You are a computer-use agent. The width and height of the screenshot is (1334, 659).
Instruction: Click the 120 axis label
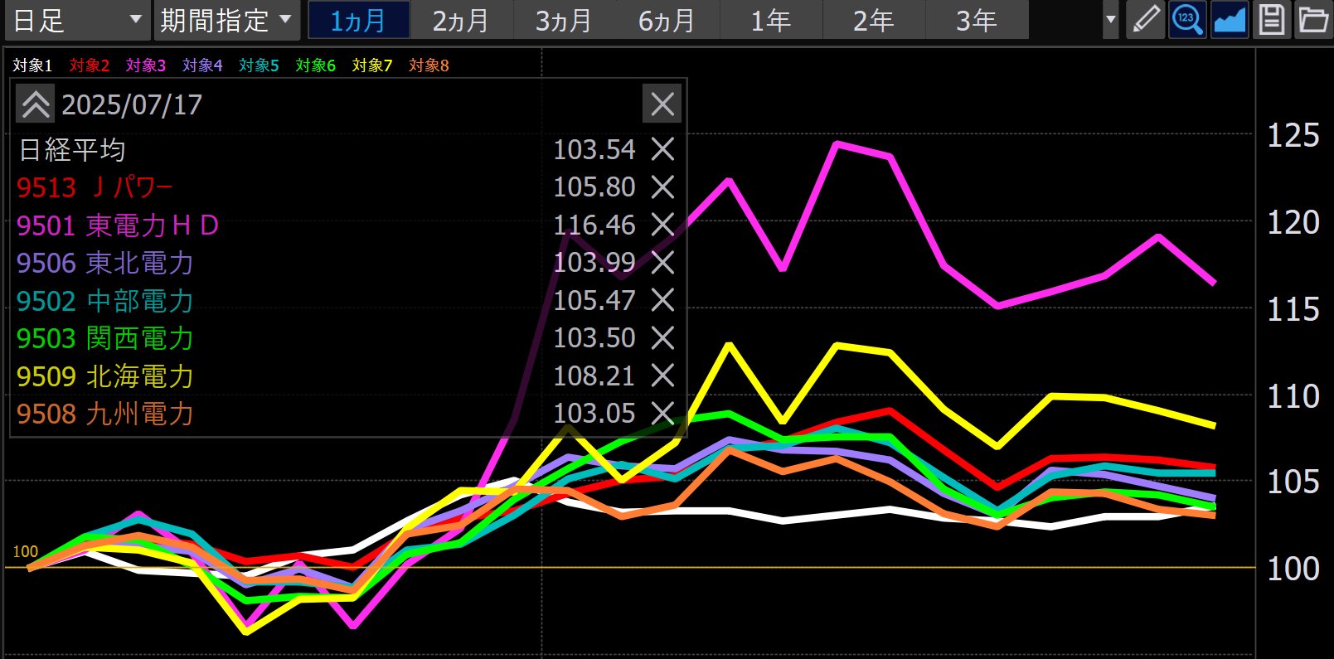1293,222
